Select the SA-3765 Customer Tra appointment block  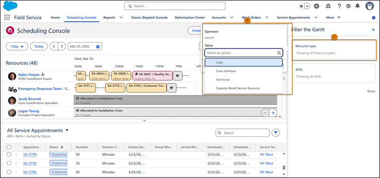pos(146,88)
